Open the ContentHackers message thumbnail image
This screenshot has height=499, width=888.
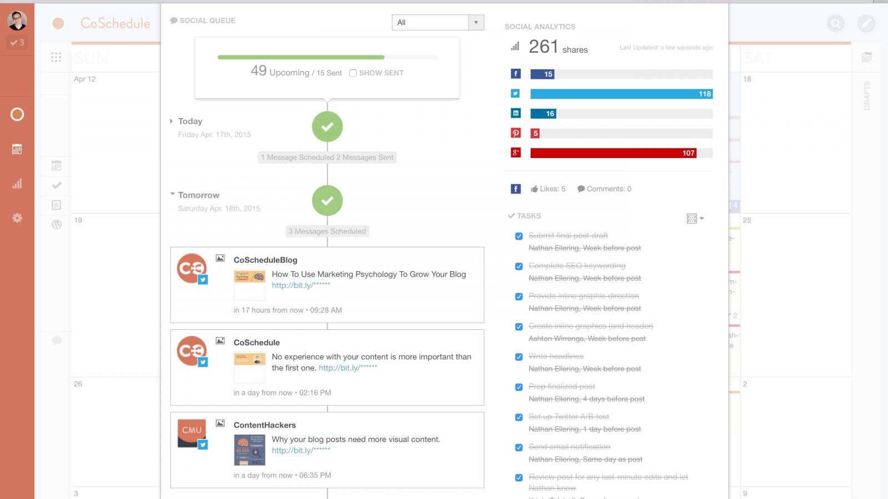pos(250,450)
